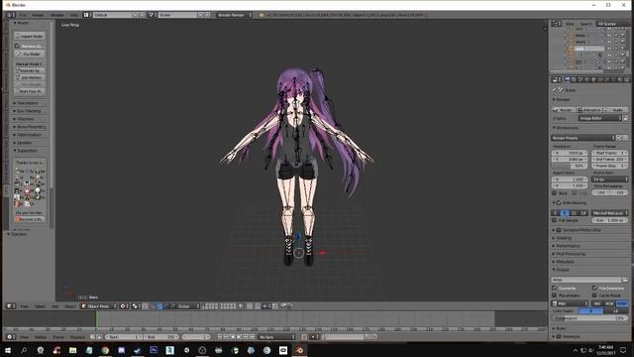Jump to the start frame
The height and width of the screenshot is (357, 634).
pos(220,337)
